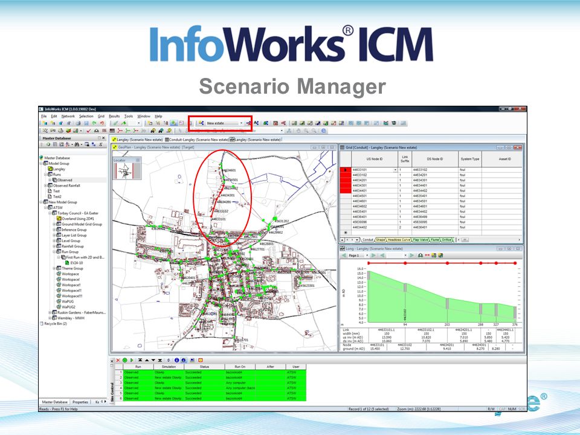Click the computer icon in Sim Control toolbar

[x=192, y=360]
